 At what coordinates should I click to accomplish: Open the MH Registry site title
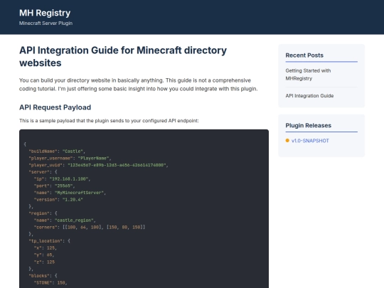[45, 13]
